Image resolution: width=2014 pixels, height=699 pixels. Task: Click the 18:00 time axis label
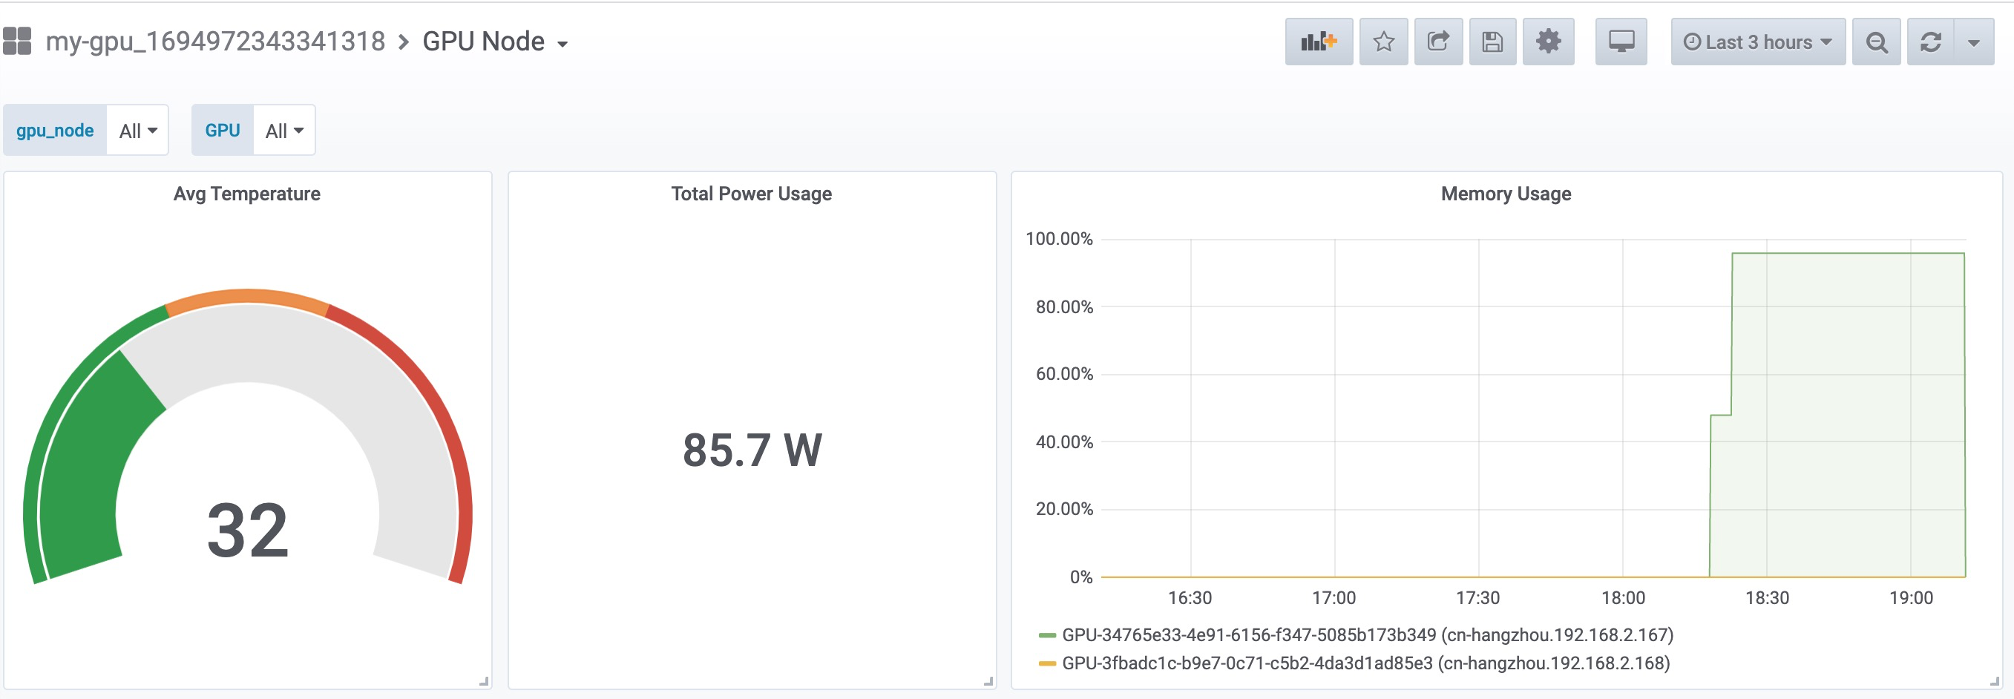pyautogui.click(x=1623, y=598)
